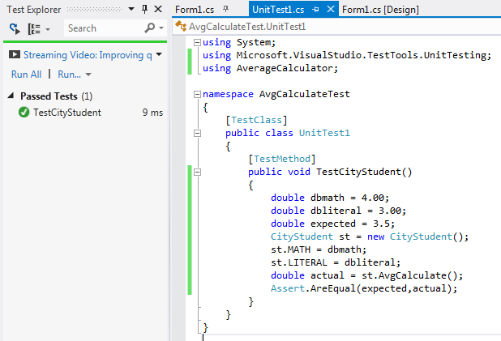Screen dimensions: 501x341
Task: Click the play icon beside Streaming Video
Action: click(x=15, y=55)
